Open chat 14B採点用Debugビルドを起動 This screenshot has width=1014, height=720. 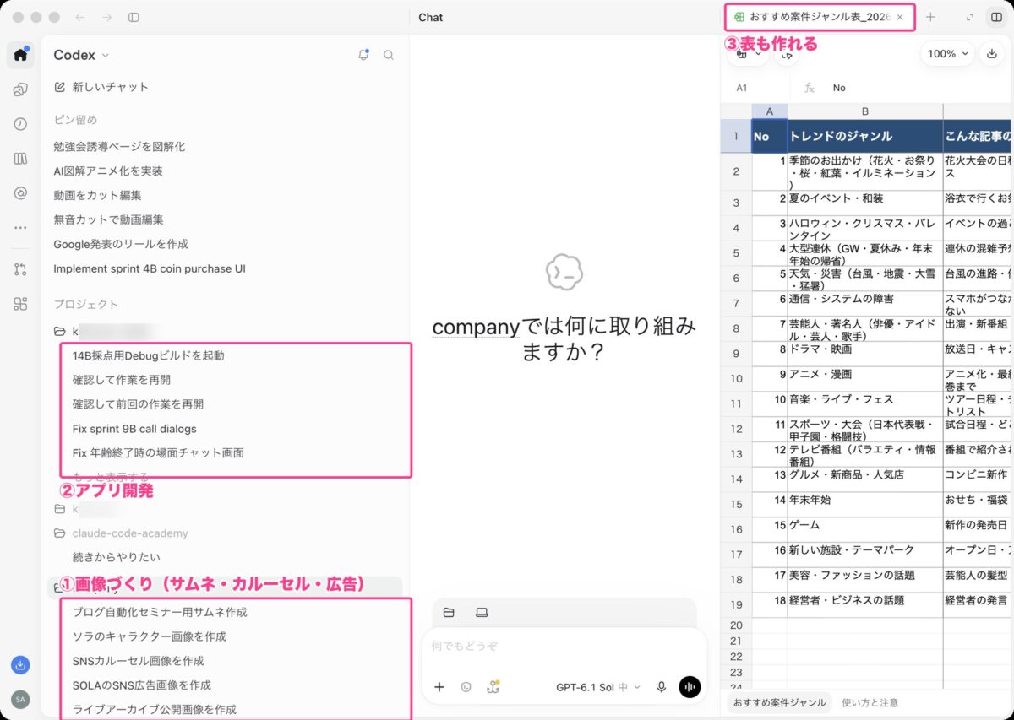[149, 355]
